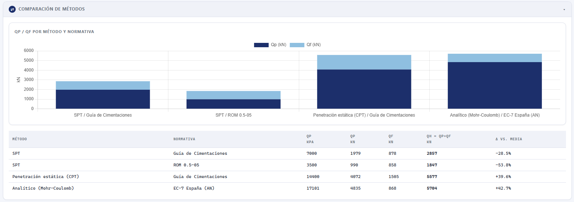
Task: Click the total Qh value 1847
Action: (432, 165)
